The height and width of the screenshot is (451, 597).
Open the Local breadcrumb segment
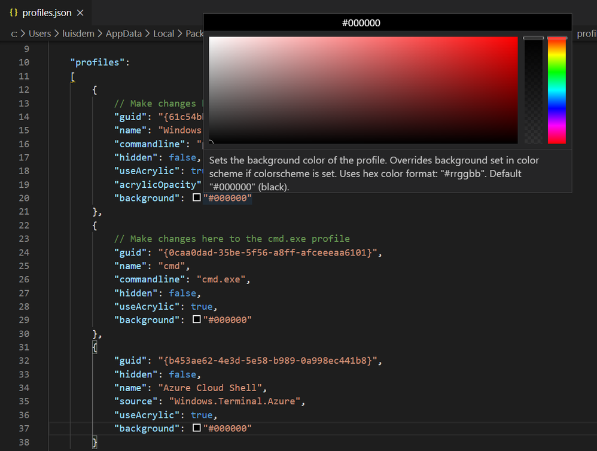(164, 33)
